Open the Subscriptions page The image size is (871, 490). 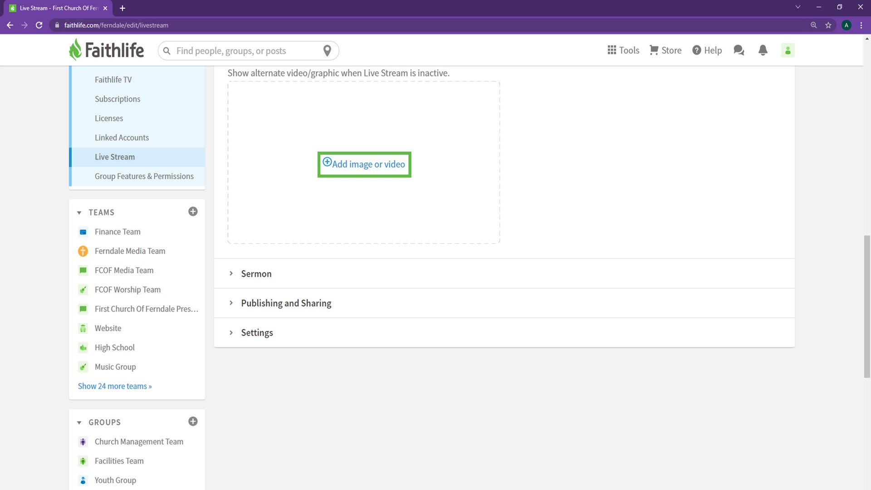click(117, 99)
